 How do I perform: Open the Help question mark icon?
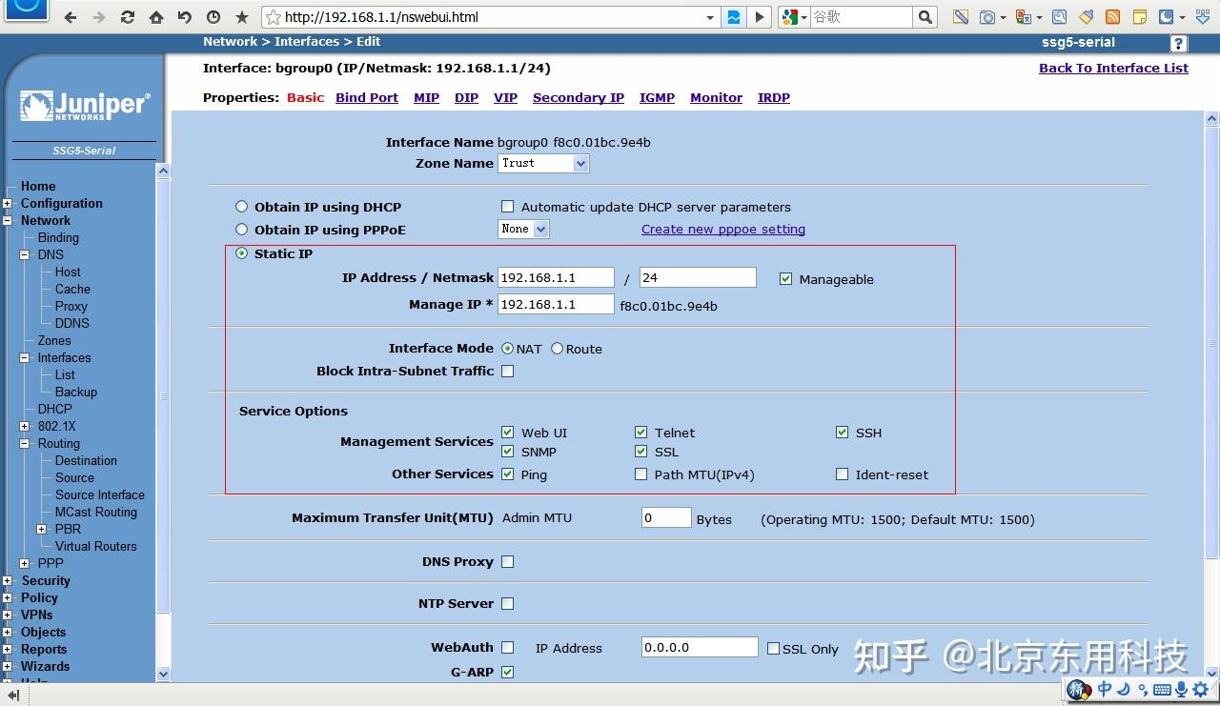pos(1179,42)
